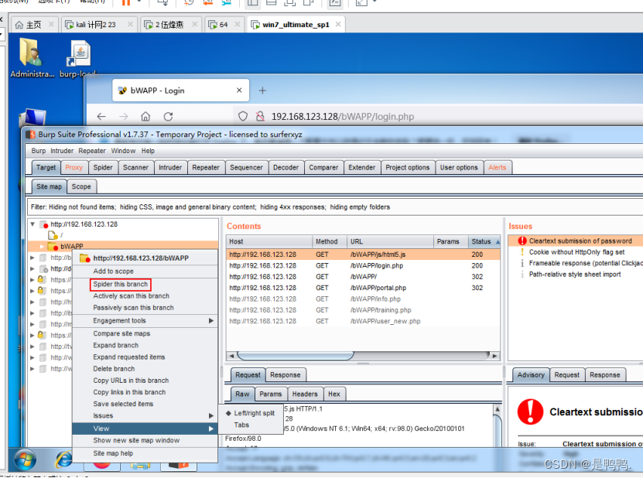Select Left/right split view option
Screen dimensions: 643x478
pos(251,413)
